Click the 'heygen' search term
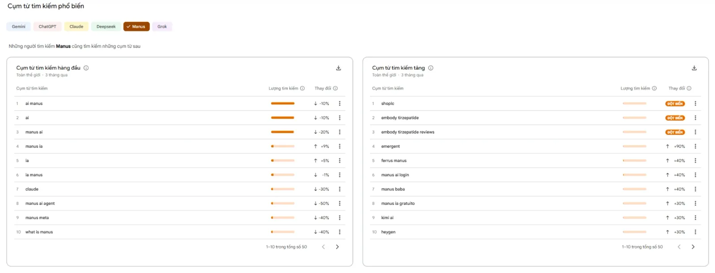 pos(388,232)
